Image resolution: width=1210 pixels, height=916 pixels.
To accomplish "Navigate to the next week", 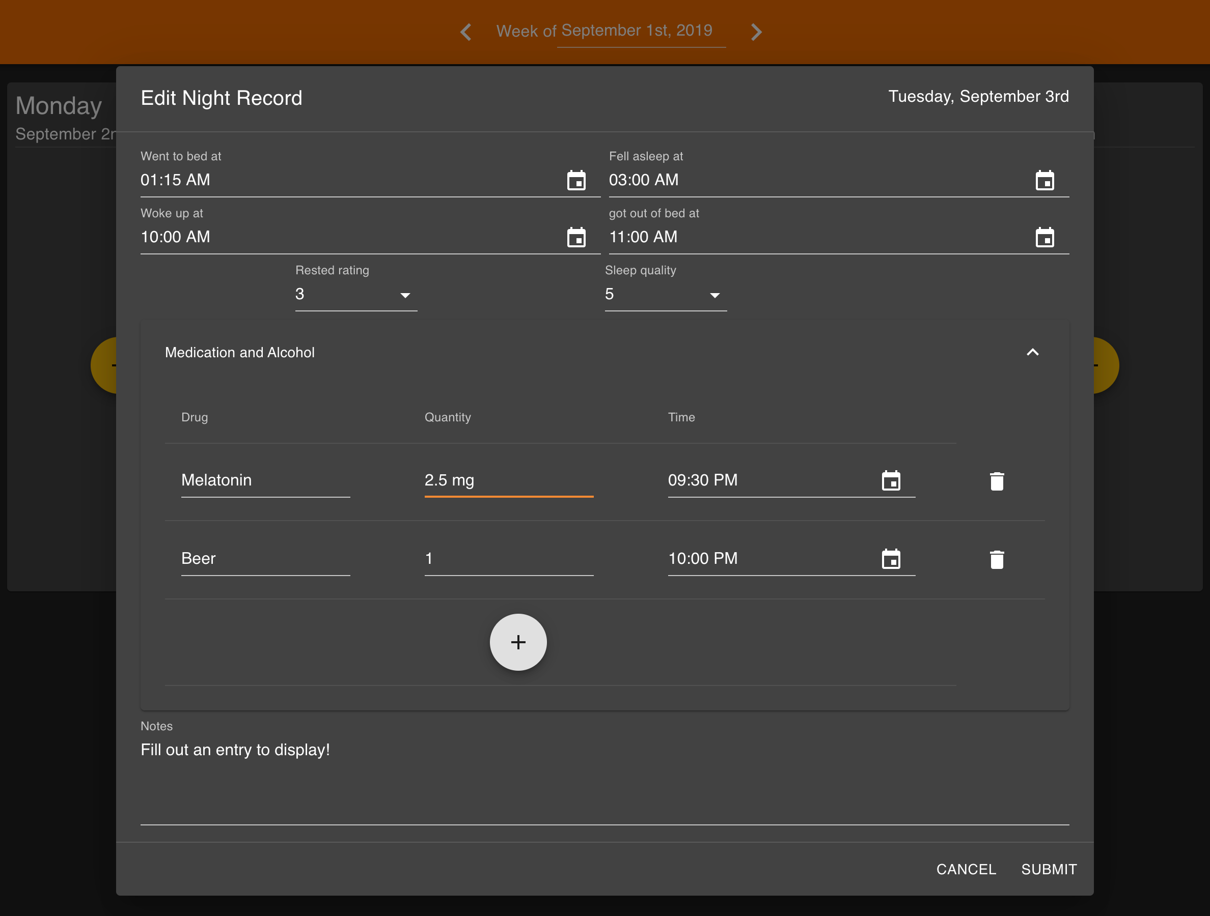I will (755, 31).
